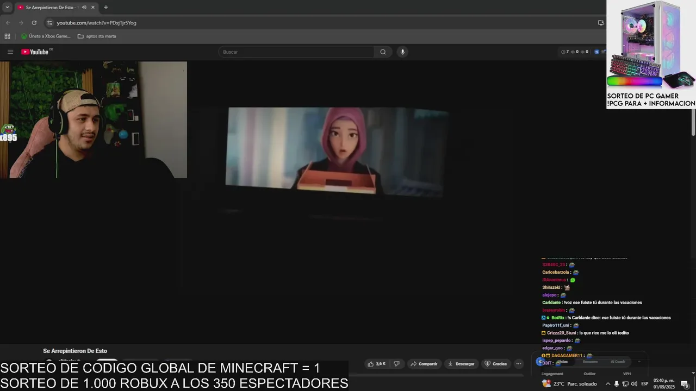Send a Gracias super thanks
696x391 pixels.
pos(496,364)
